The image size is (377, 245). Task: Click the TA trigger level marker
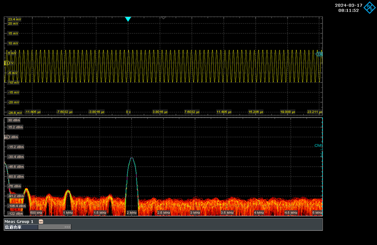pyautogui.click(x=319, y=54)
